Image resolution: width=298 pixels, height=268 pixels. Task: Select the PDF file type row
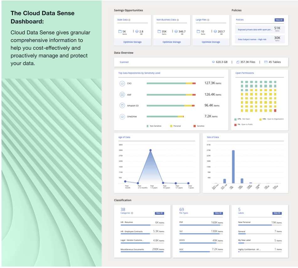(x=201, y=223)
